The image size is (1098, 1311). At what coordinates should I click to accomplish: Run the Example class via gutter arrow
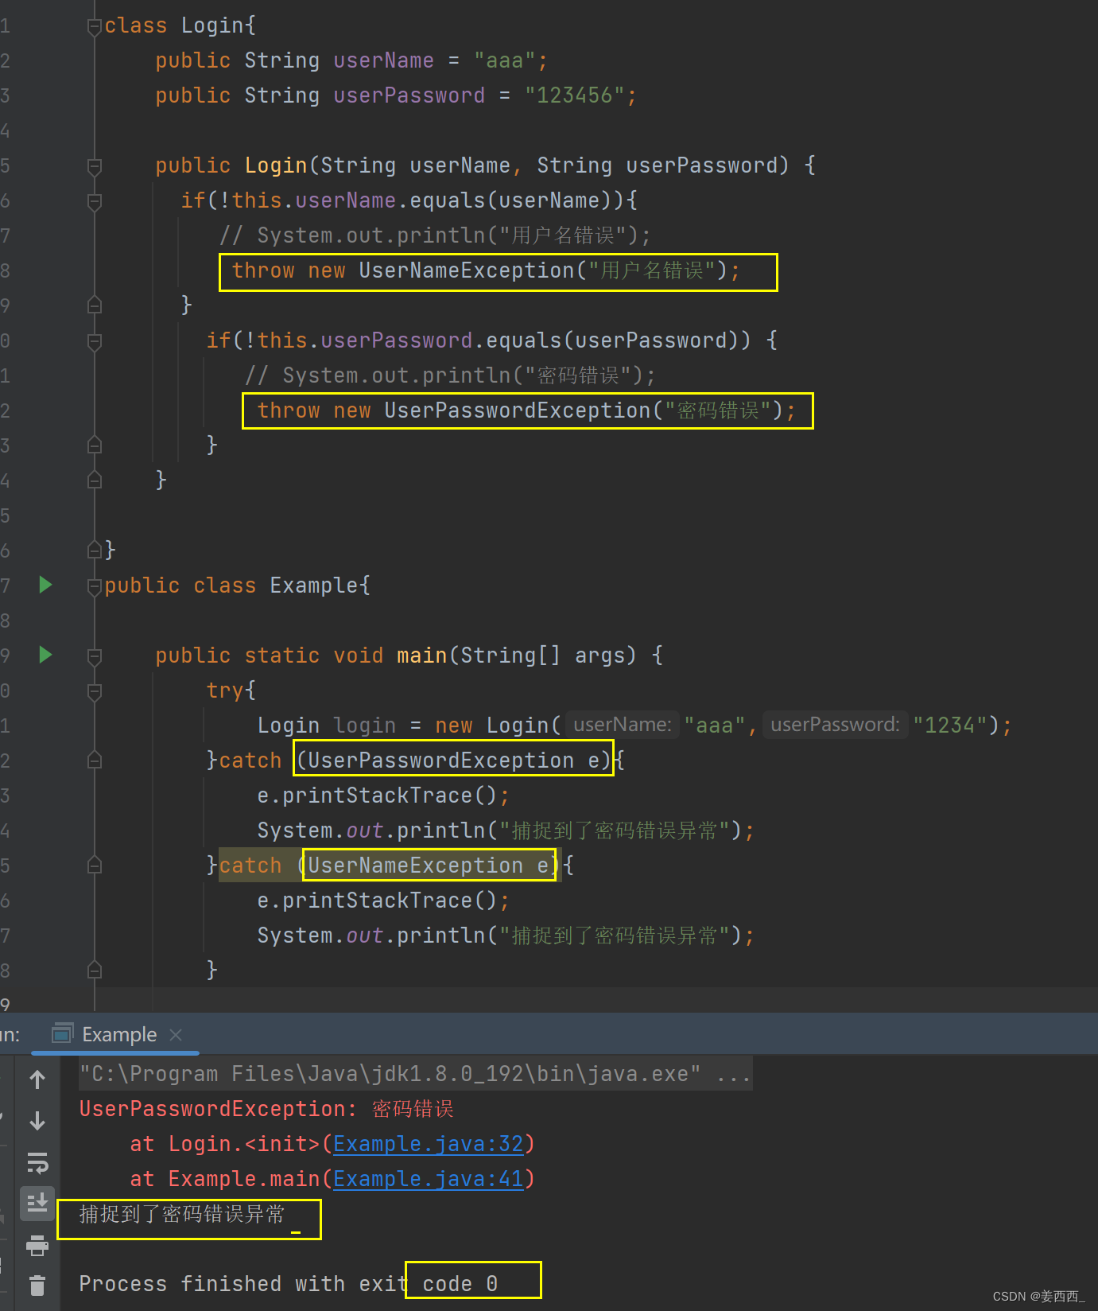(x=45, y=585)
